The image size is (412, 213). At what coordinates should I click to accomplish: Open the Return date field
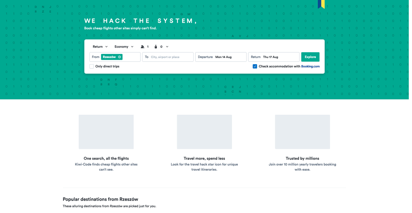click(x=274, y=57)
